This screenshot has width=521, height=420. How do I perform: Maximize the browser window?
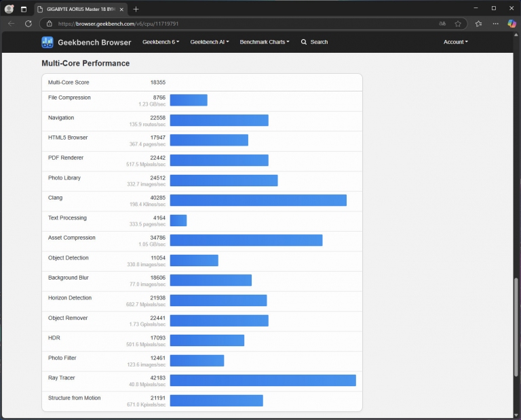[x=494, y=8]
